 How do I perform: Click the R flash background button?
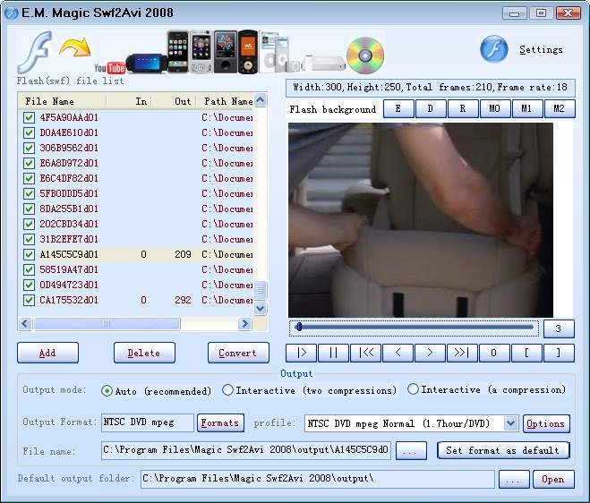pos(463,108)
